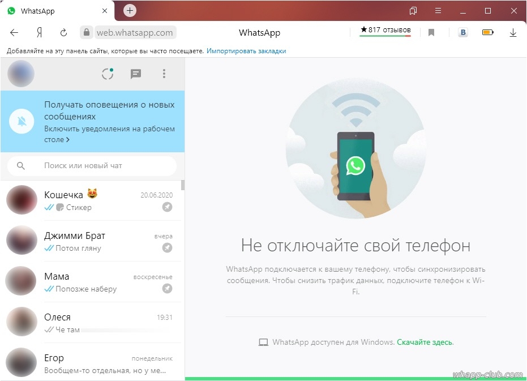
Task: Click 'Импортировать закладки' link
Action: [x=246, y=51]
